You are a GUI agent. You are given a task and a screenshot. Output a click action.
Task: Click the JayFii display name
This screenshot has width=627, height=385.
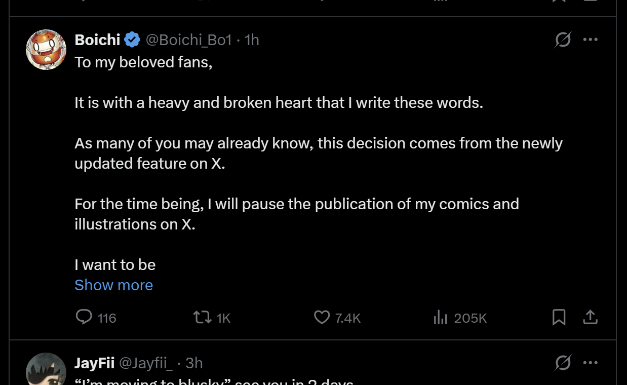(94, 363)
